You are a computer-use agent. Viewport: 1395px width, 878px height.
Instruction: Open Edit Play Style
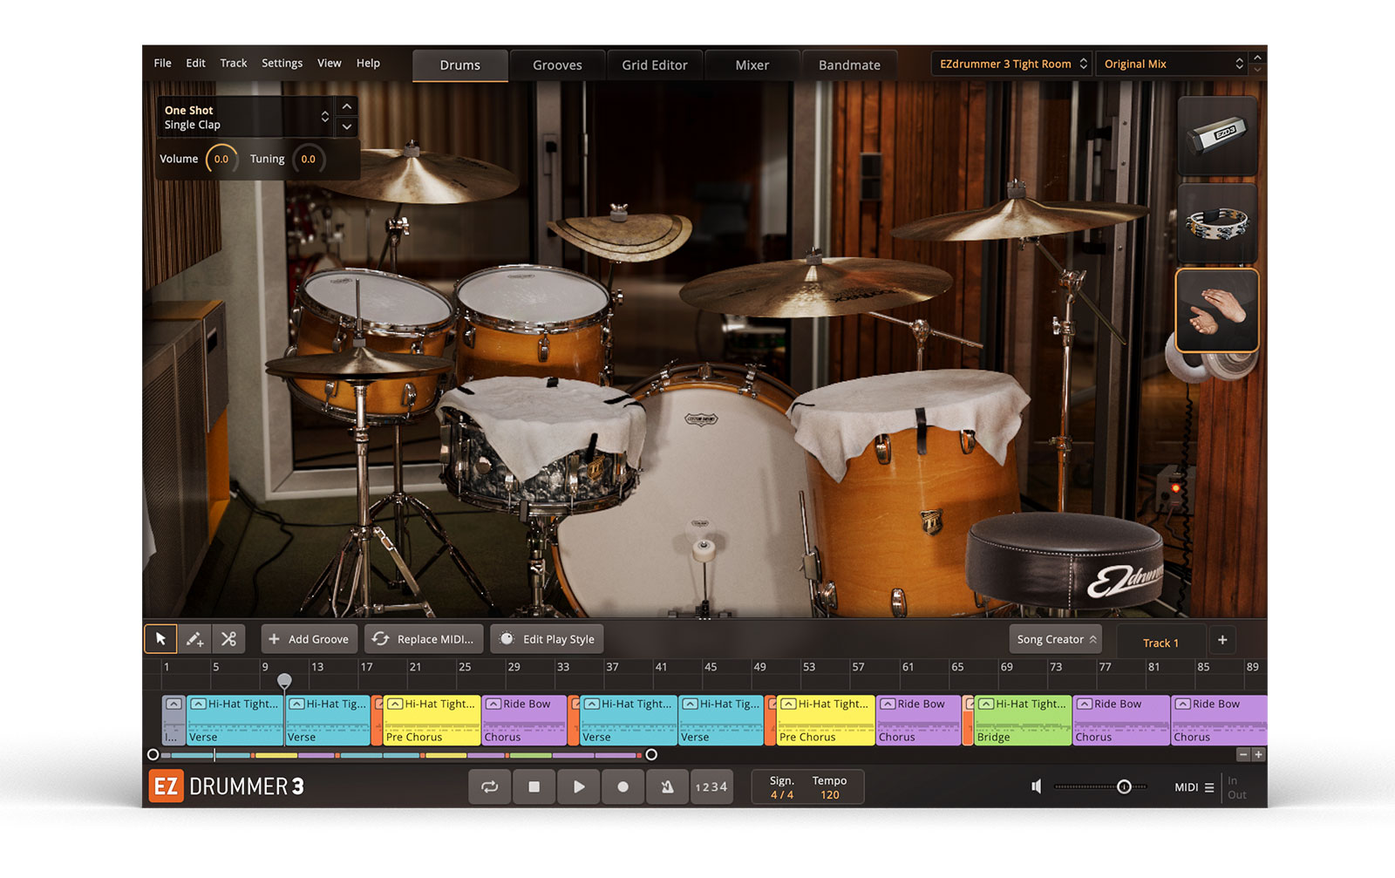click(x=547, y=639)
